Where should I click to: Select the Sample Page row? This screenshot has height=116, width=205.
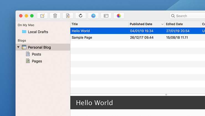[x=138, y=38]
